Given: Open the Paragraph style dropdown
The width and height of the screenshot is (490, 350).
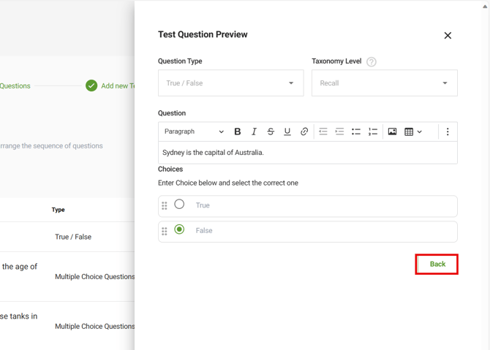Looking at the screenshot, I should click(x=194, y=132).
